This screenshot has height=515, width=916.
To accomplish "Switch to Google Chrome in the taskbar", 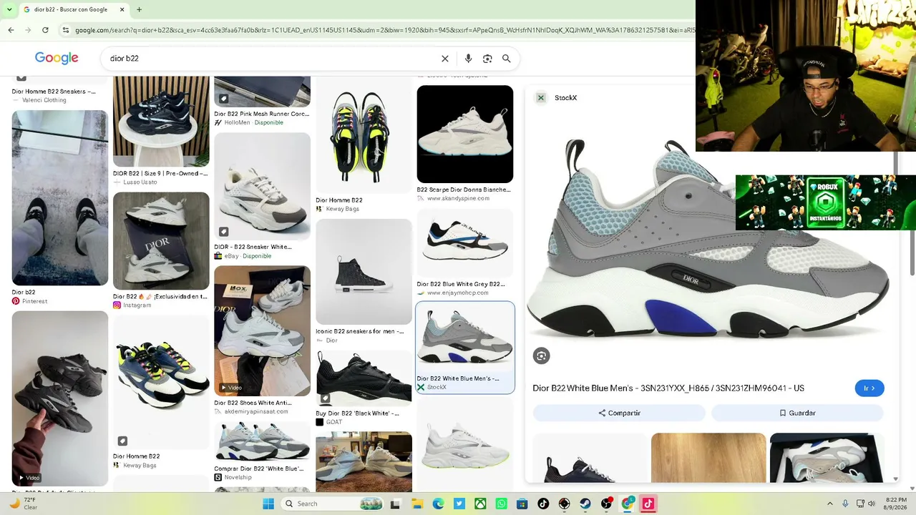I will tap(628, 504).
